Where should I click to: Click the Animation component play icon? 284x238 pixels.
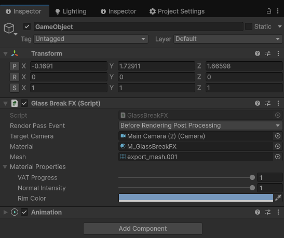point(15,212)
